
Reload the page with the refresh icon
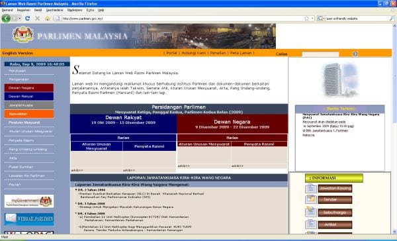[x=28, y=19]
